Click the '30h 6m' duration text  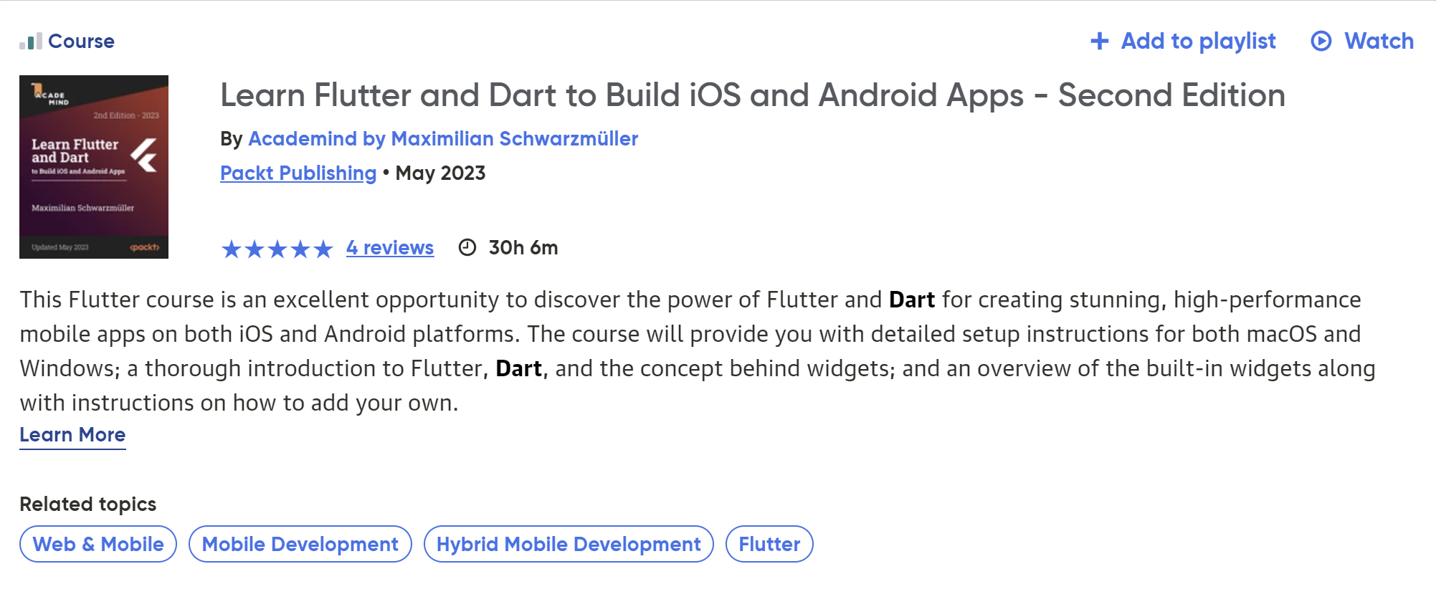click(x=523, y=248)
